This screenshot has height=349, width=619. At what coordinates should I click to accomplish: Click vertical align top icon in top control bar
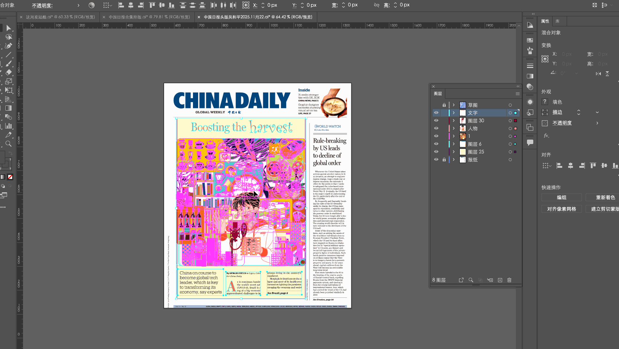(x=152, y=5)
